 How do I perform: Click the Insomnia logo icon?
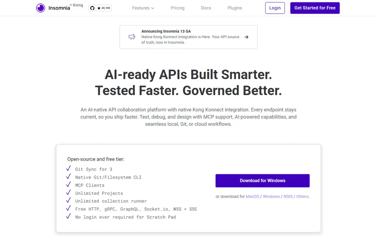coord(41,8)
